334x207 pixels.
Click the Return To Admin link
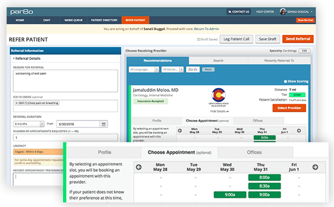click(x=206, y=29)
